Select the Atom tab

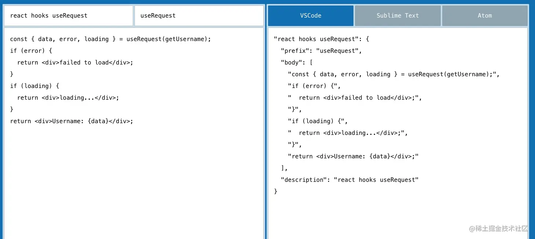click(x=484, y=16)
